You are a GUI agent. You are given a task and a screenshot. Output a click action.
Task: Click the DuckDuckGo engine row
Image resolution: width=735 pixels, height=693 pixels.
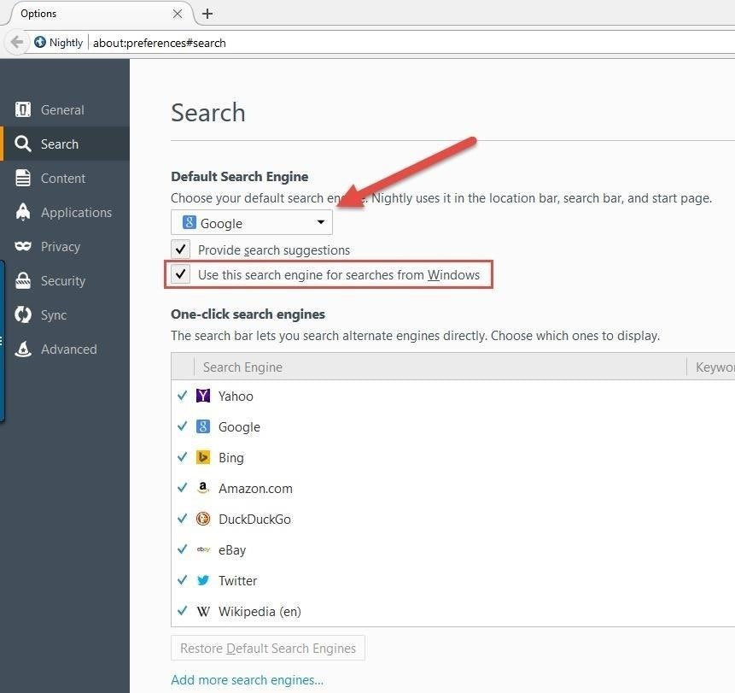point(255,519)
